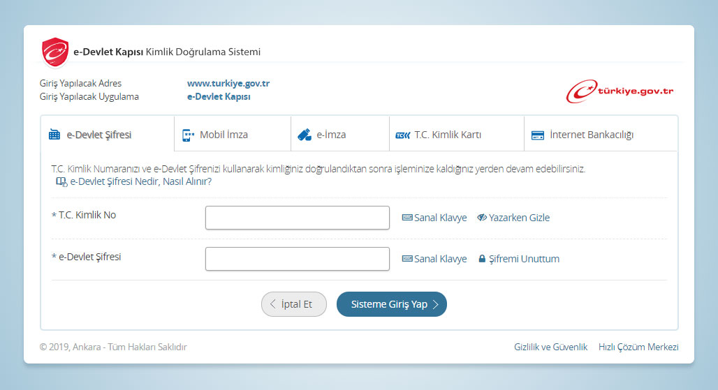Click the 'Giriş Yapılacak Adres' label text
Viewport: 718px width, 390px height.
(80, 83)
